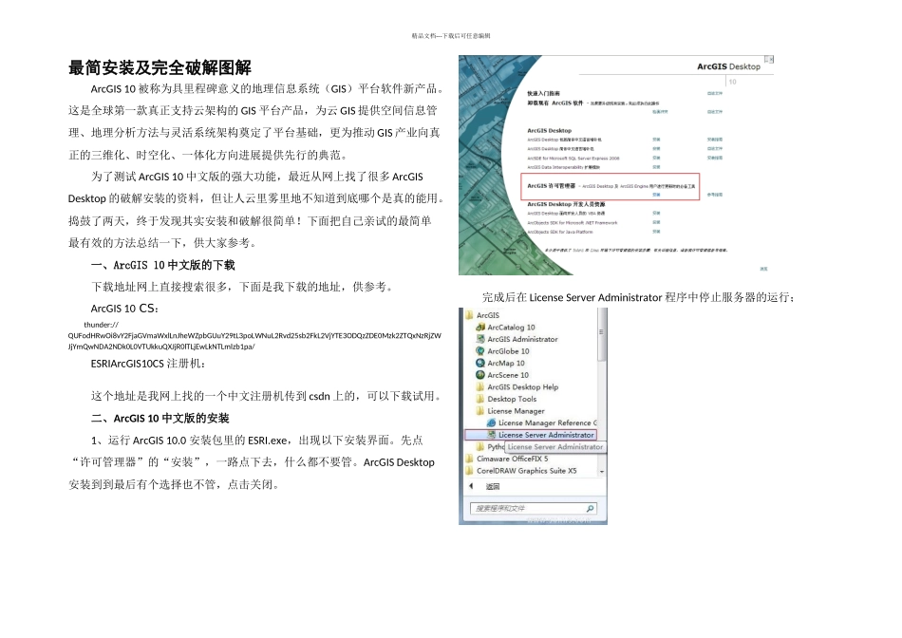The width and height of the screenshot is (902, 638).
Task: Close the ArcGIS Desktop installer window
Action: [771, 59]
